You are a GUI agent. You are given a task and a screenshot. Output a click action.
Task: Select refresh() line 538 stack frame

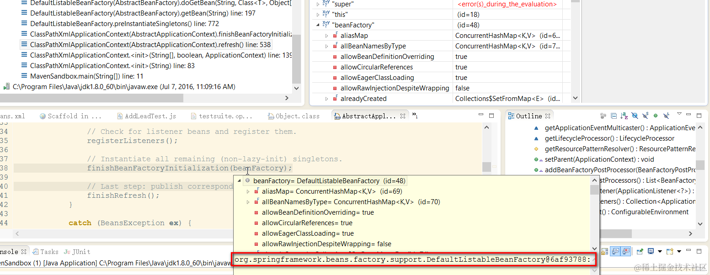pos(150,45)
